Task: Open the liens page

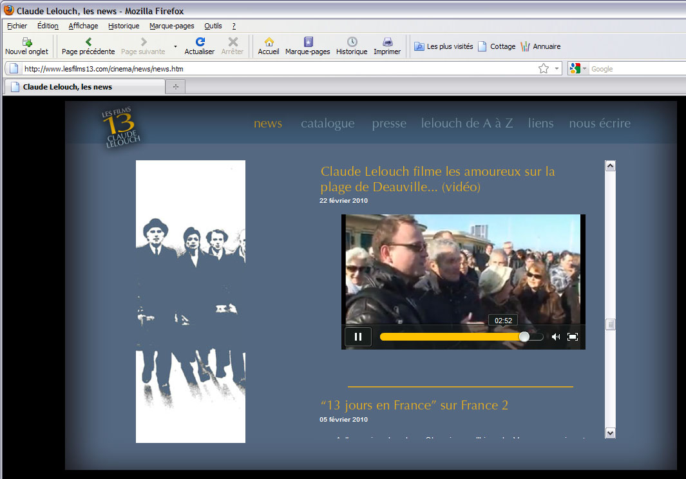Action: [541, 124]
